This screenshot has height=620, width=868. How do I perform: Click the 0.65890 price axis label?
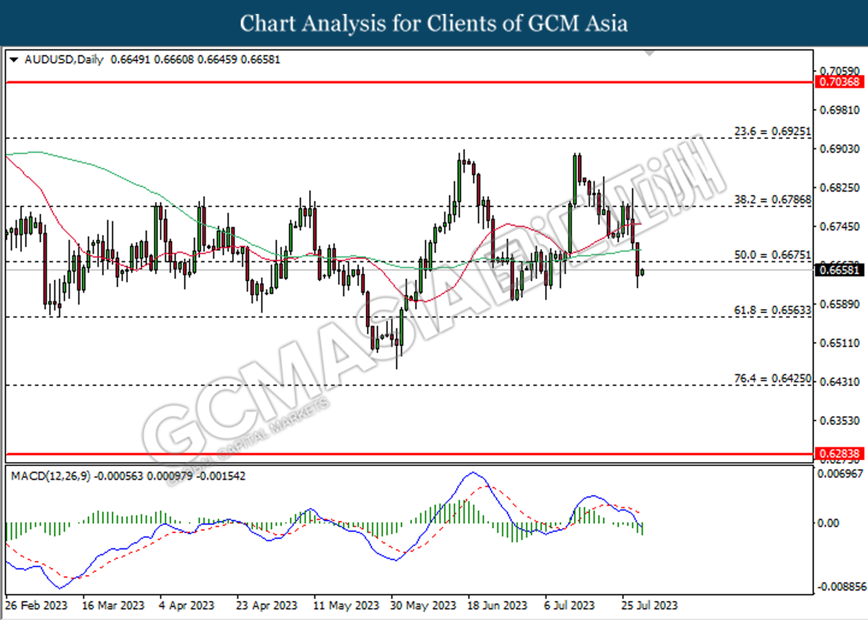pos(840,304)
